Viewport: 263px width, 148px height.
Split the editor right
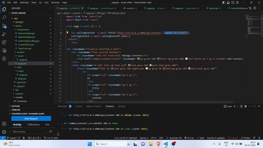click(255, 8)
